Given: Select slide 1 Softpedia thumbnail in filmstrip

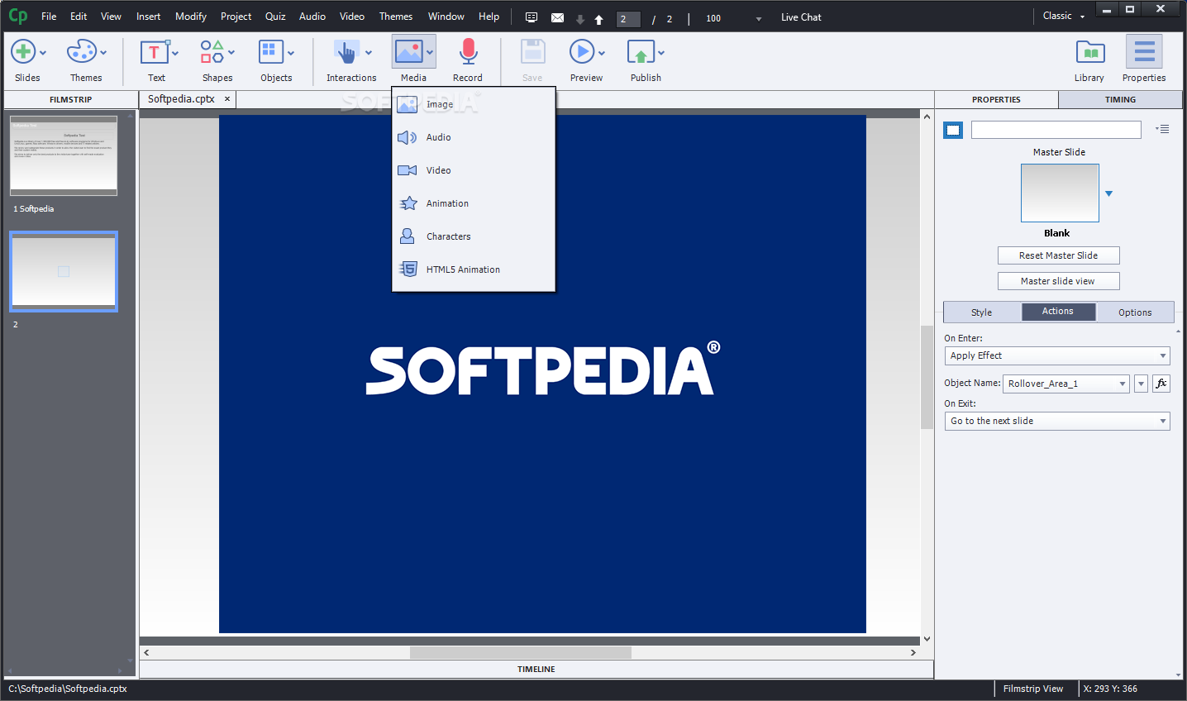Looking at the screenshot, I should [64, 155].
